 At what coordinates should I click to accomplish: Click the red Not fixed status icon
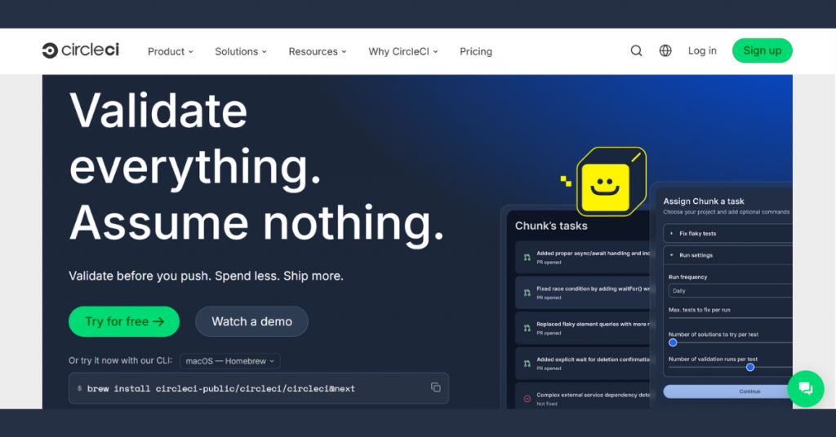point(527,399)
